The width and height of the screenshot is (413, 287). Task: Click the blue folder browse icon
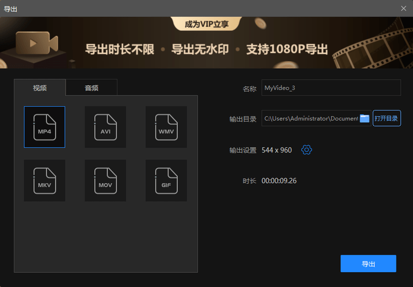(x=365, y=118)
